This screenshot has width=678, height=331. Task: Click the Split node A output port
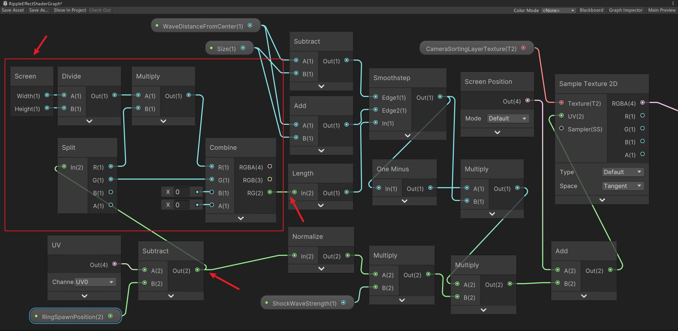(x=111, y=205)
